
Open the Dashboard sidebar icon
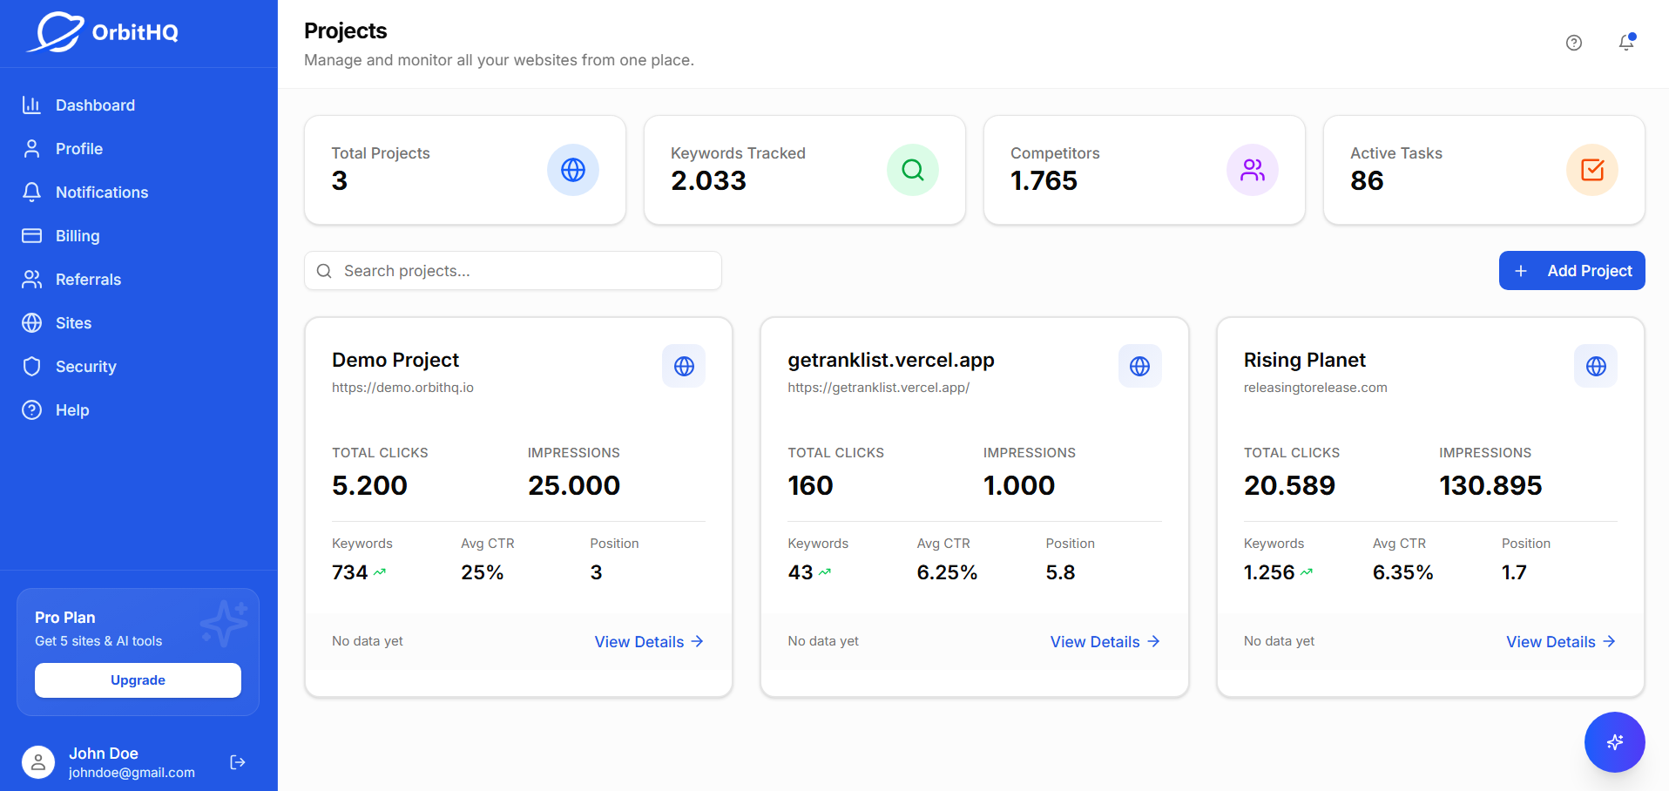[31, 105]
